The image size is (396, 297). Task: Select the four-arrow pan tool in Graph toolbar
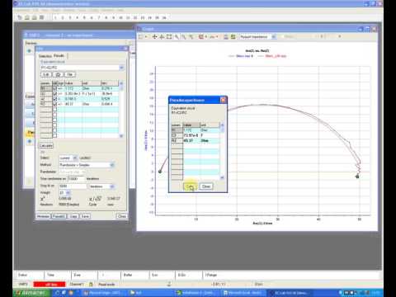(x=154, y=36)
